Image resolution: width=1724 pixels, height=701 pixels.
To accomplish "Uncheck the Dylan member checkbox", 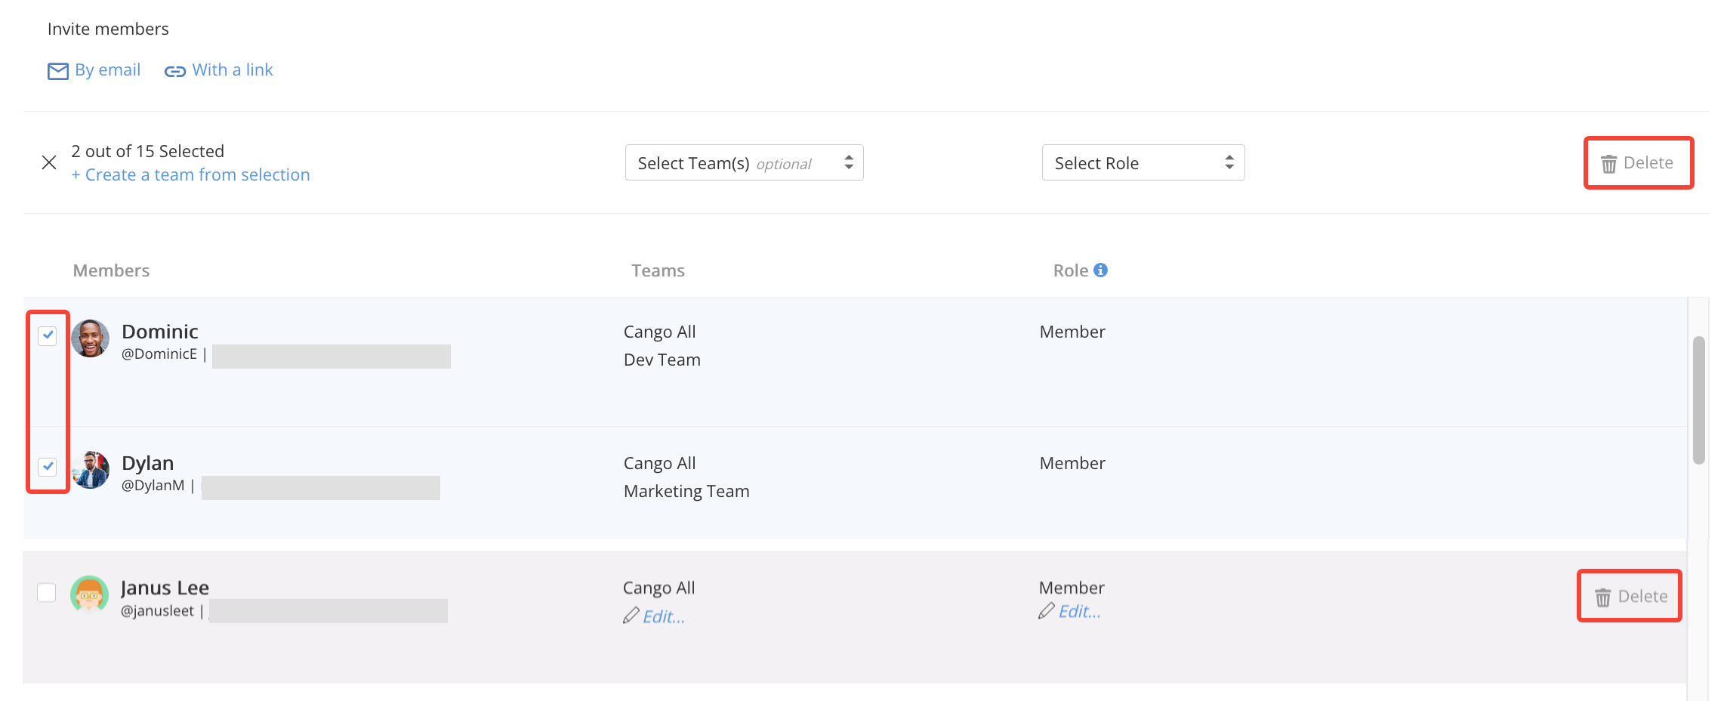I will (48, 466).
